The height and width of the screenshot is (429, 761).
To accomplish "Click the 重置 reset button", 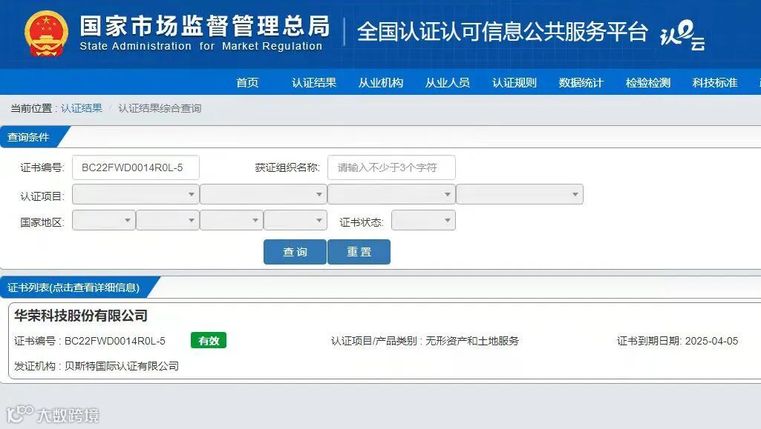I will coord(359,252).
